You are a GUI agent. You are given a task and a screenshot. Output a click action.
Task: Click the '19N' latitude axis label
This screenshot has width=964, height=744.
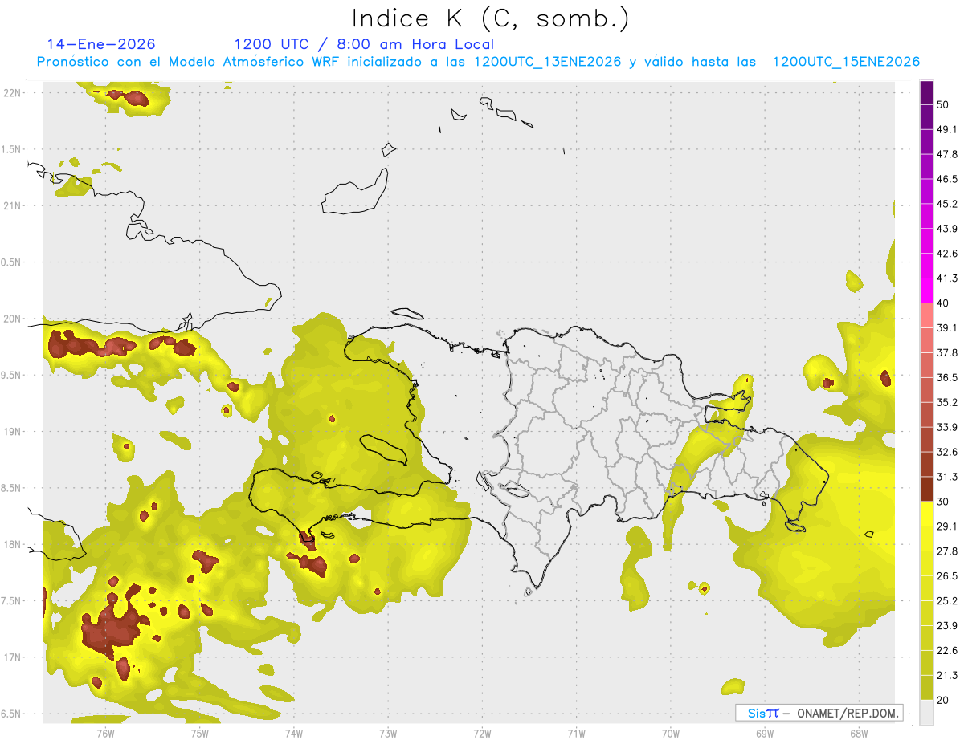[x=12, y=432]
